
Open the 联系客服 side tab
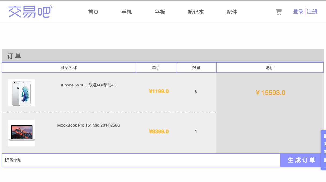pyautogui.click(x=324, y=150)
